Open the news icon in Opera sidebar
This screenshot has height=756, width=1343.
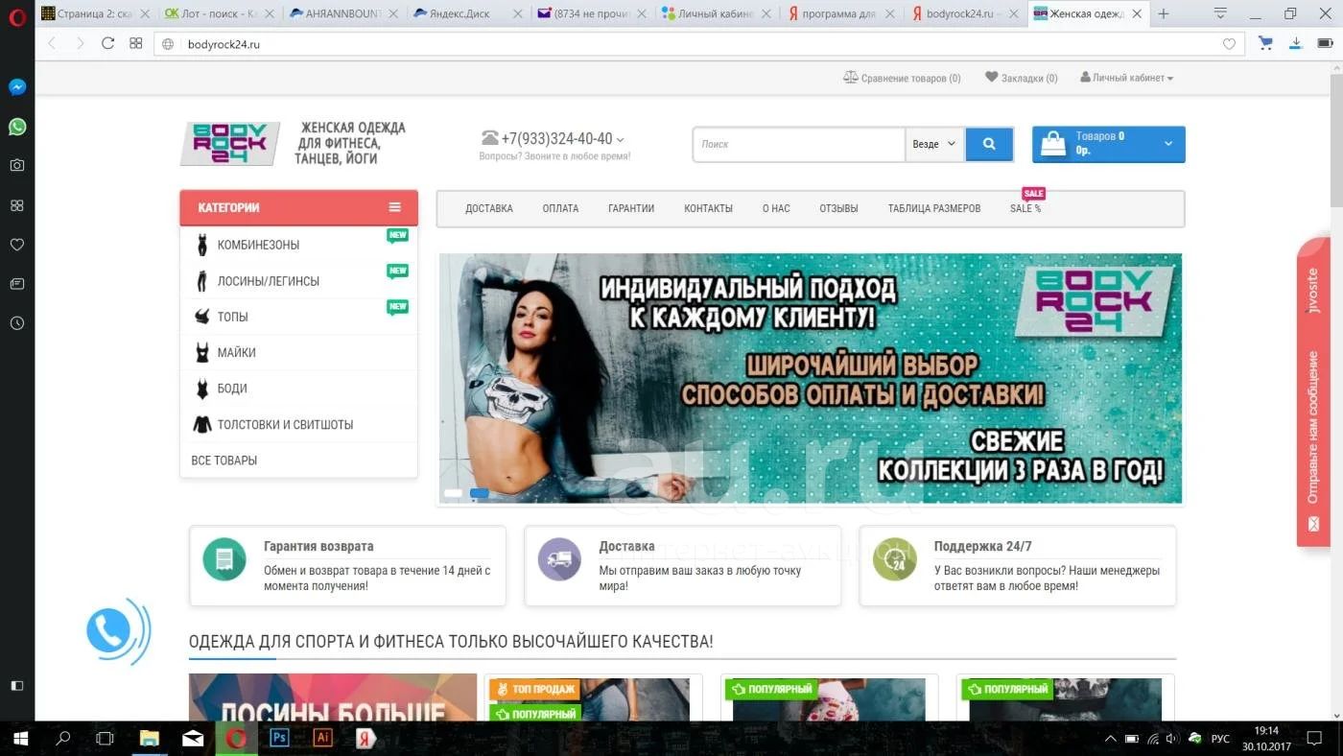[17, 284]
